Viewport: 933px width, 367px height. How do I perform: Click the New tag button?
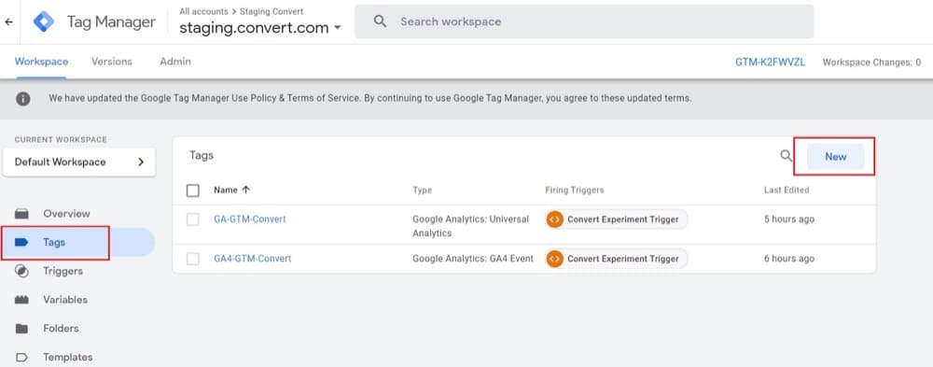coord(835,157)
